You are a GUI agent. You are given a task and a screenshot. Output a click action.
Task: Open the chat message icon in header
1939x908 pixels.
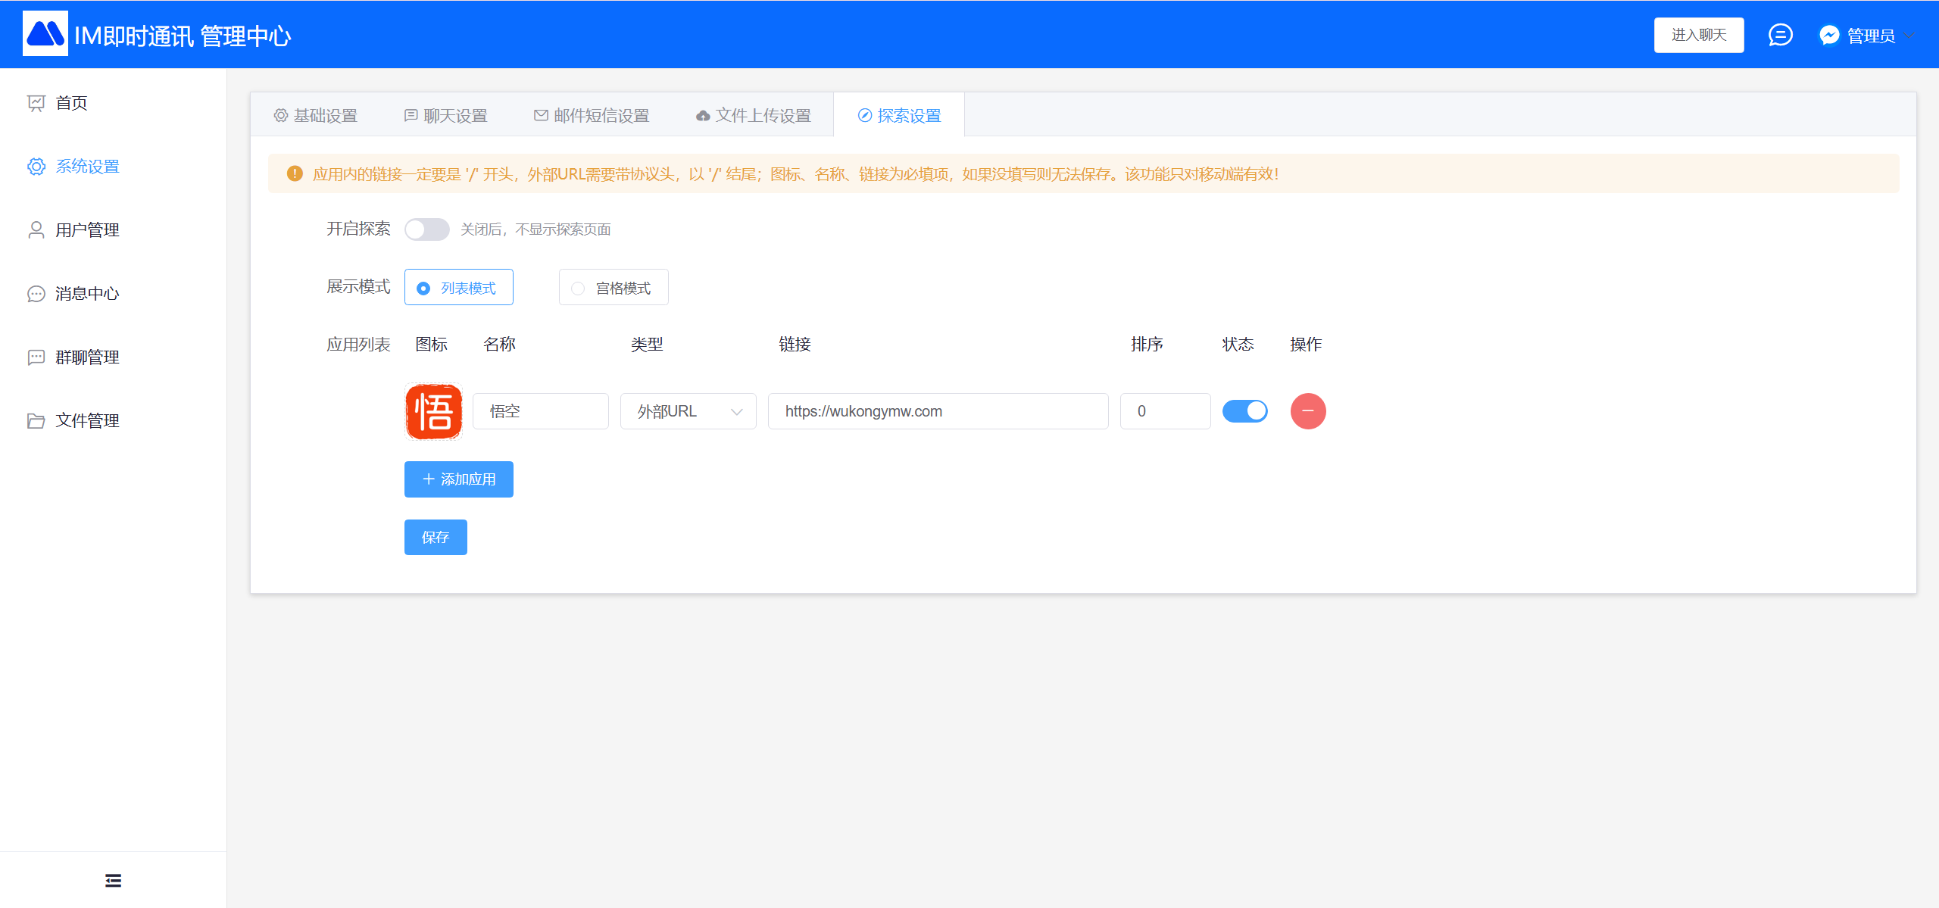point(1780,35)
